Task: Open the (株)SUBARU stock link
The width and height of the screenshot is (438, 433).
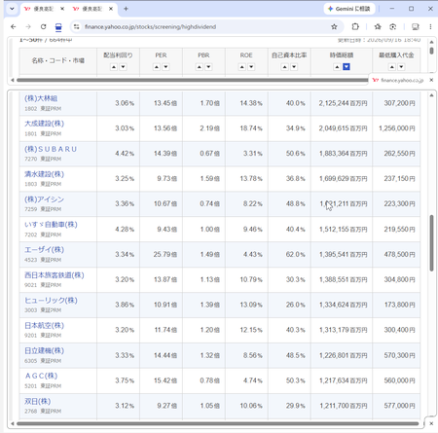Action: point(51,149)
